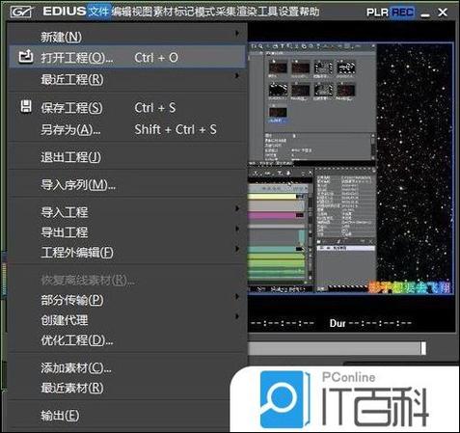Expand the 最近工程(R) submenu arrow
This screenshot has width=460, height=433.
[237, 75]
